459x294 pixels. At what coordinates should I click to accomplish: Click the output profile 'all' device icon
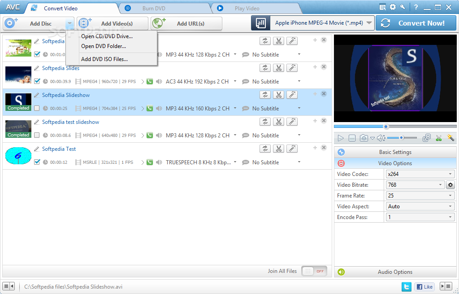click(x=260, y=23)
